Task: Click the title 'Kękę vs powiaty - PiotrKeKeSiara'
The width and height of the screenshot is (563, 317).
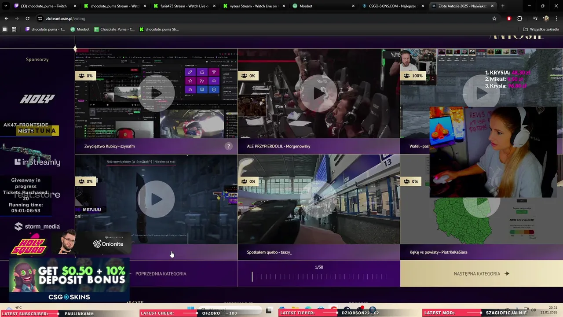Action: [438, 252]
